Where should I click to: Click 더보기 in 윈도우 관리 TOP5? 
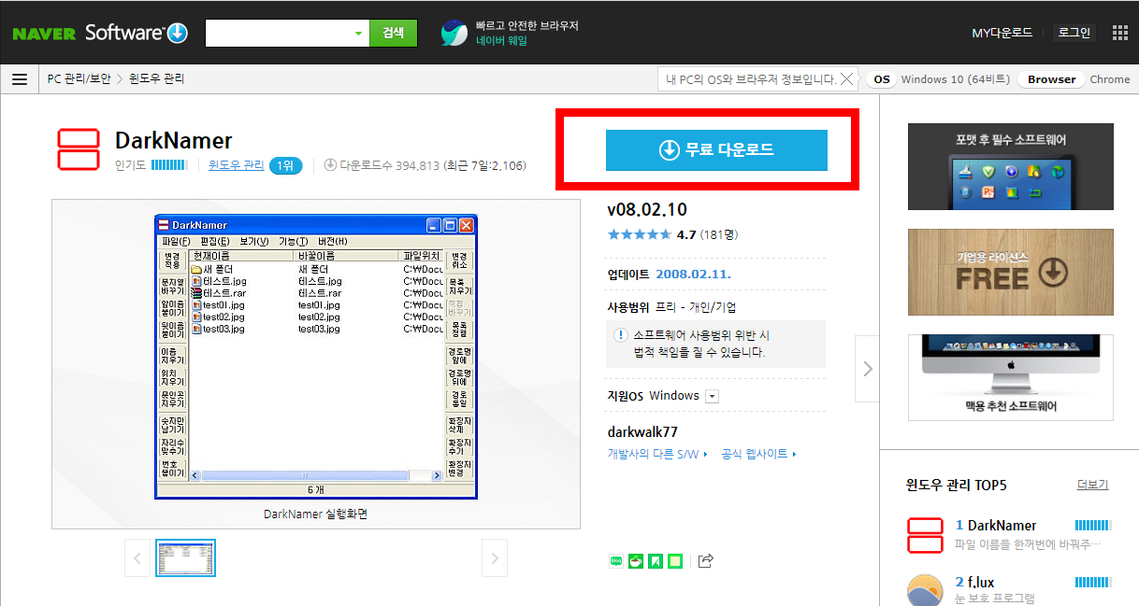coord(1093,485)
